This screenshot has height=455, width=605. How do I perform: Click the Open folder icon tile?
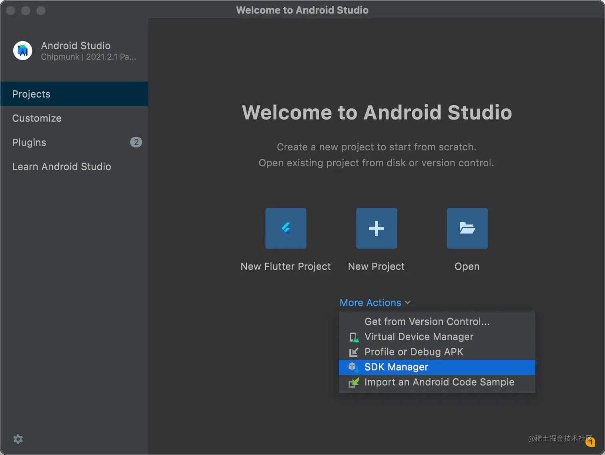467,228
